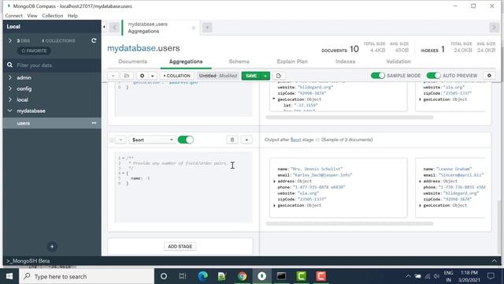Image resolution: width=504 pixels, height=284 pixels.
Task: Collapse geoLocation in upper stage document
Action: (274, 99)
